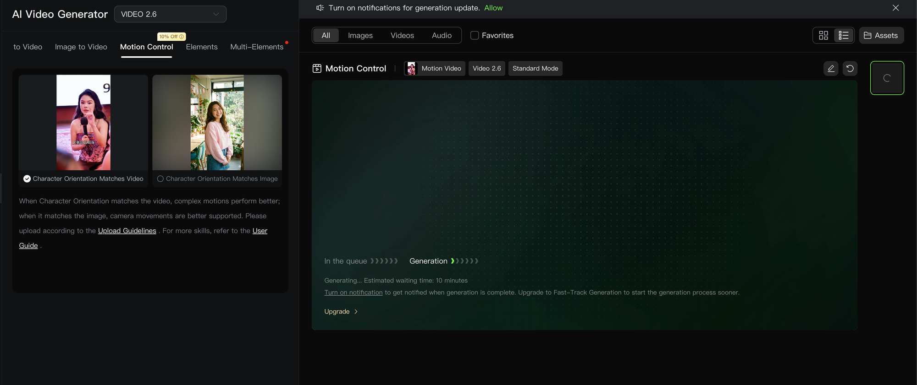Click the motion video thumbnail with microphone
The width and height of the screenshot is (917, 385).
pos(83,122)
